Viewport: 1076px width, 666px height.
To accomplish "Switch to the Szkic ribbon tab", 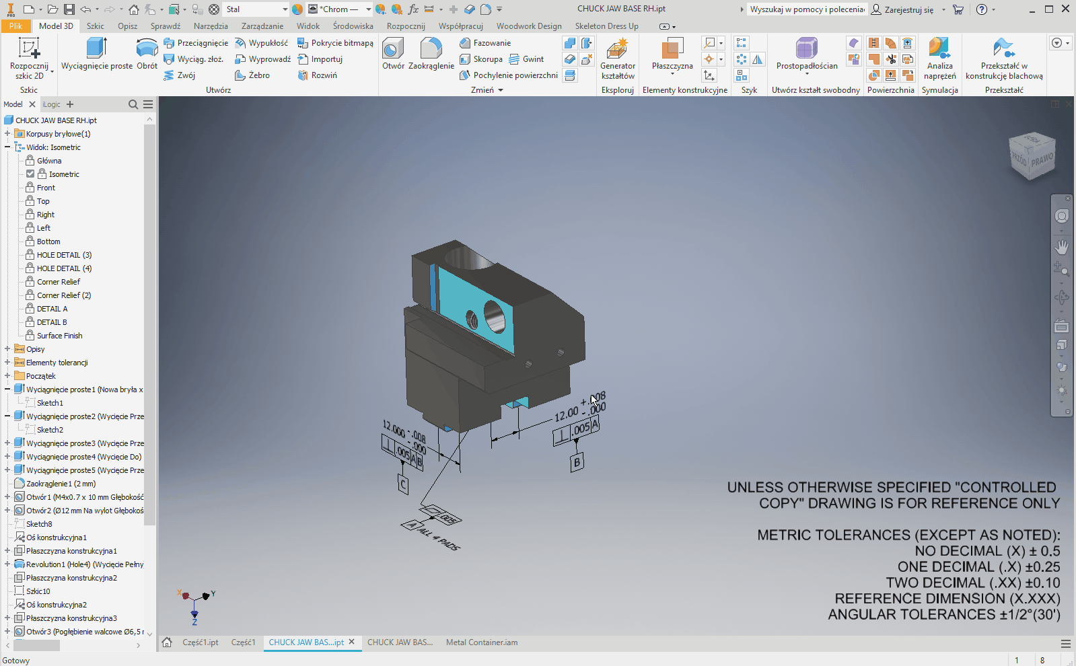I will [x=95, y=26].
